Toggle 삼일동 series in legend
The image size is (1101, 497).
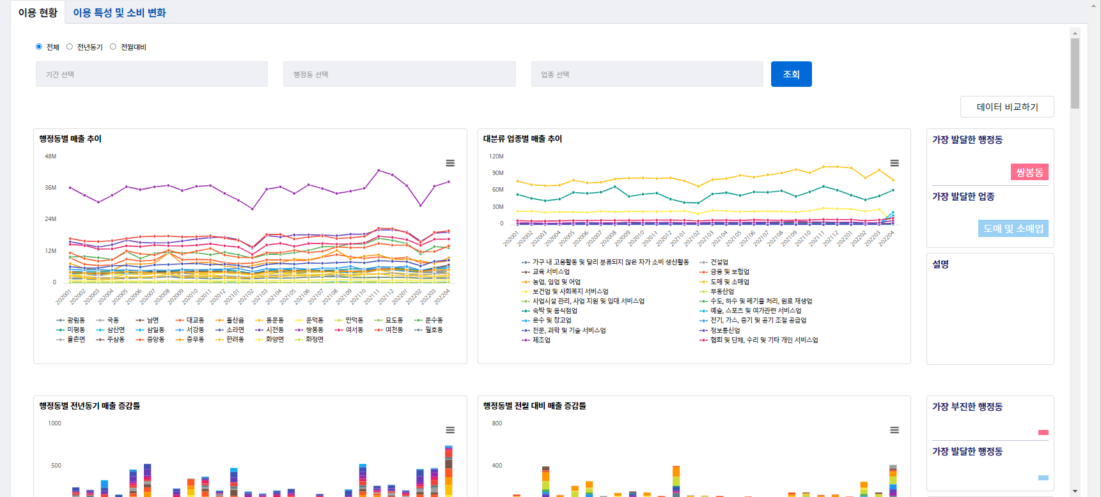tap(150, 330)
